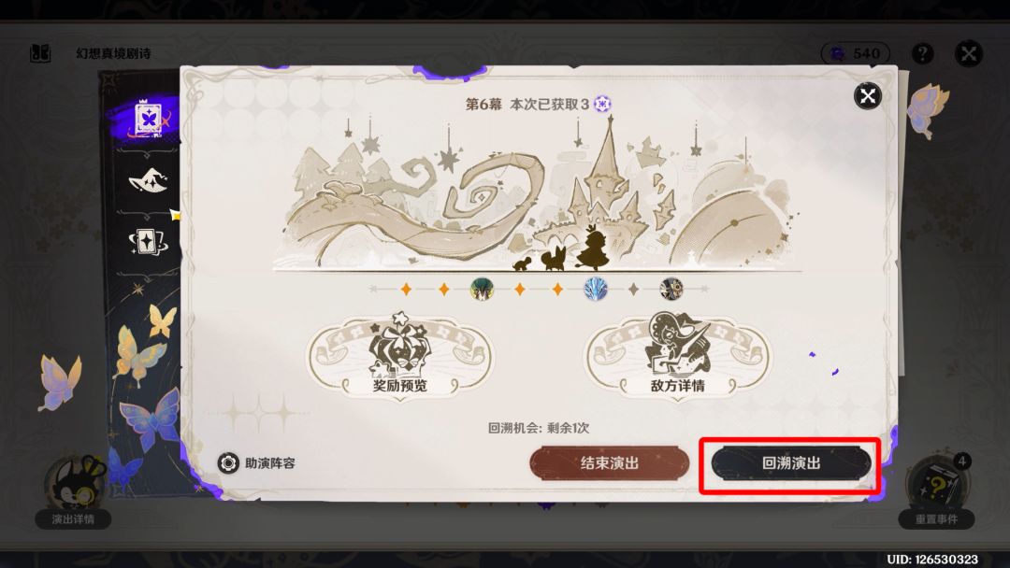Click the 540 currency counter
The image size is (1010, 568).
(x=856, y=53)
